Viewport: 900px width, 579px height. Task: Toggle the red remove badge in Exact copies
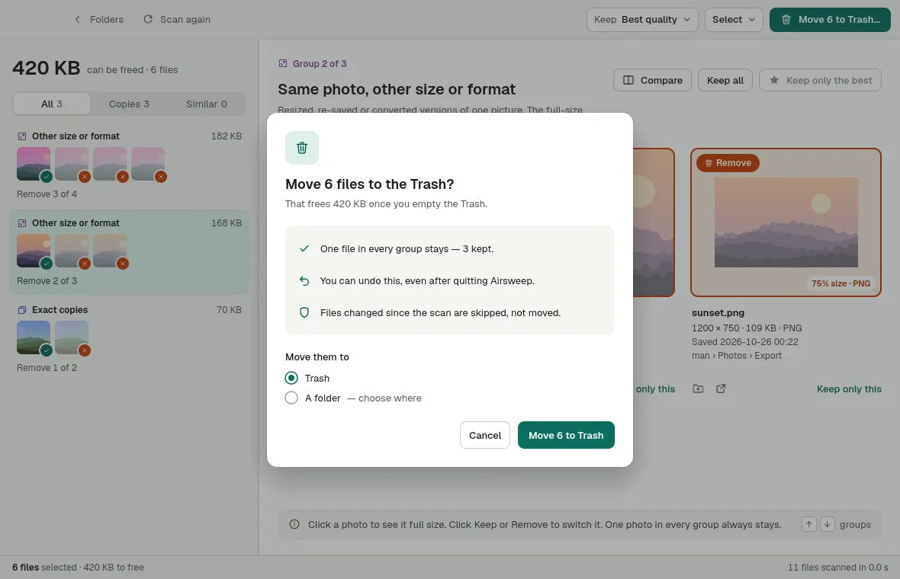(x=85, y=350)
